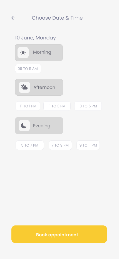Click the Morning text label

[x=42, y=52]
